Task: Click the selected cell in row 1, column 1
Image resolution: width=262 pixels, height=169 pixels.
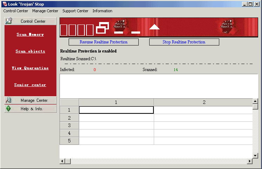Action: coord(116,110)
